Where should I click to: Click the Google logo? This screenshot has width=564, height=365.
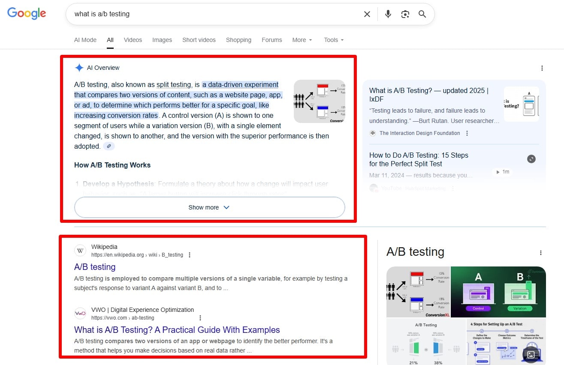coord(27,13)
